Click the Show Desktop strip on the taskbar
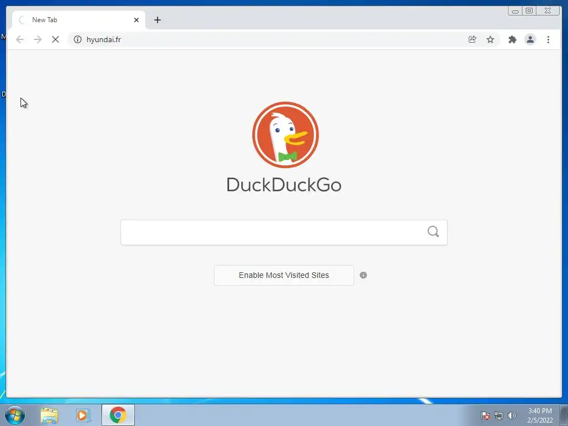Viewport: 568px width, 426px height. coord(564,415)
